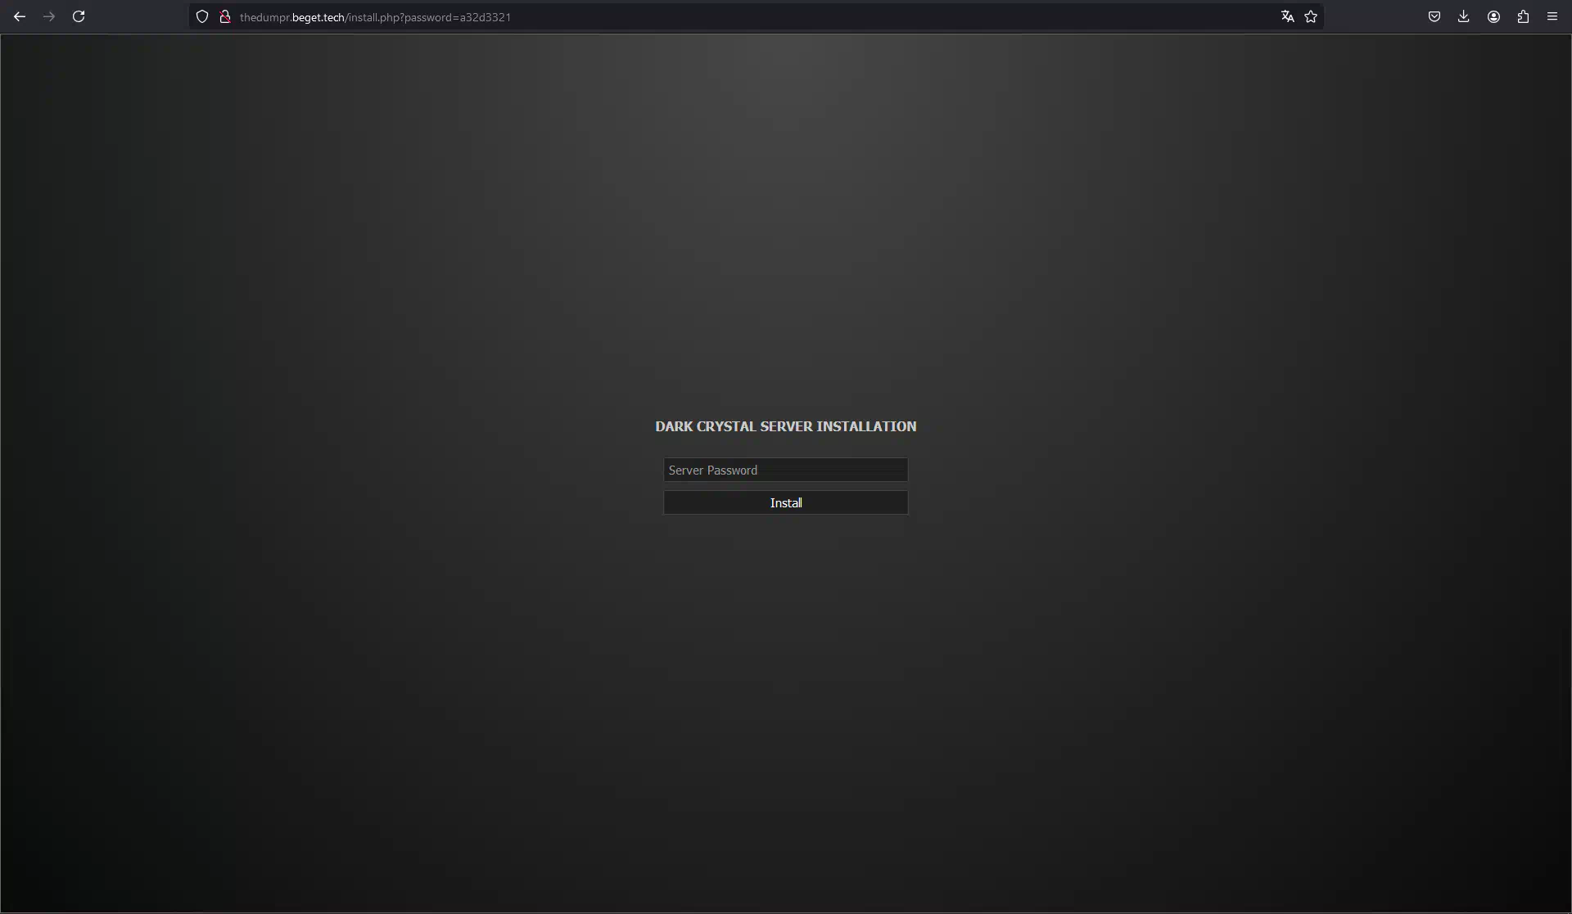This screenshot has height=914, width=1572.
Task: Click the Install button
Action: [785, 502]
